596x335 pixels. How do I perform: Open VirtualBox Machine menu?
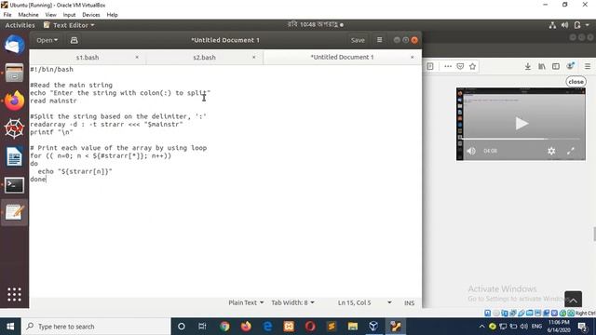(x=28, y=15)
